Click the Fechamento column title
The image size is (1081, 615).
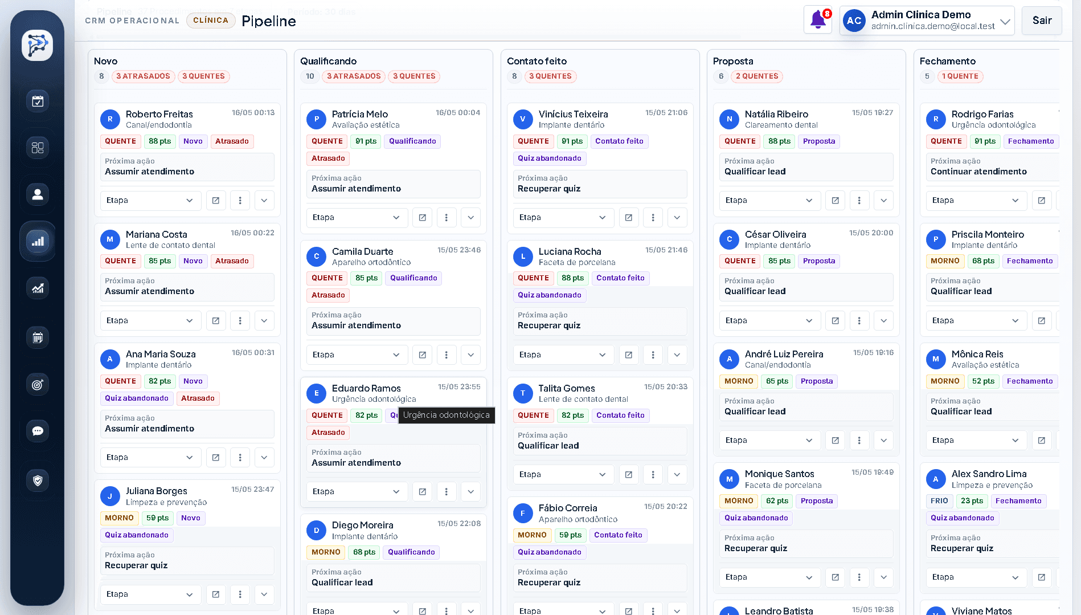(948, 61)
